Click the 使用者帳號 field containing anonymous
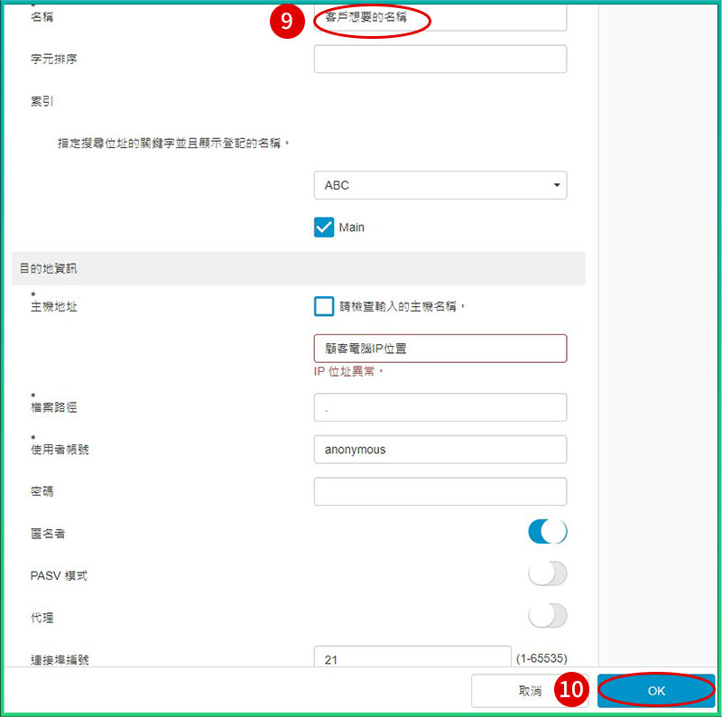Image resolution: width=722 pixels, height=717 pixels. click(440, 449)
